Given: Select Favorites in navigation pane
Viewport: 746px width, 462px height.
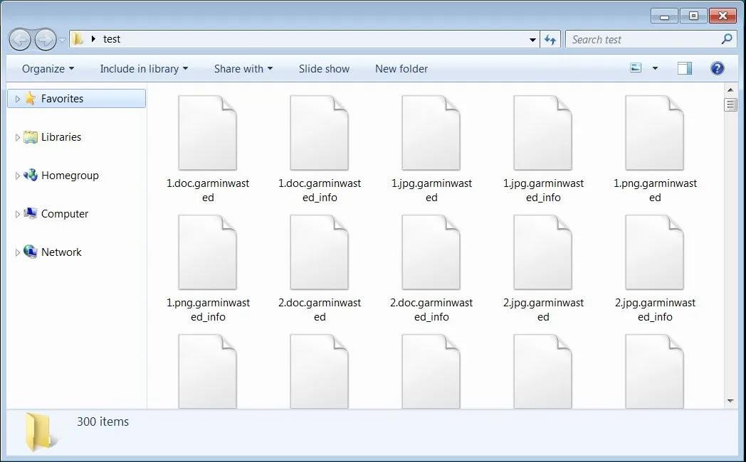Looking at the screenshot, I should point(77,98).
